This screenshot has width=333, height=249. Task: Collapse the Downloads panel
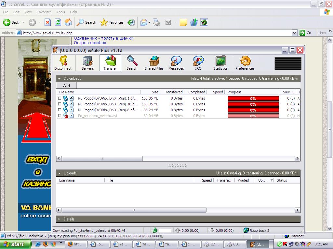coord(60,78)
